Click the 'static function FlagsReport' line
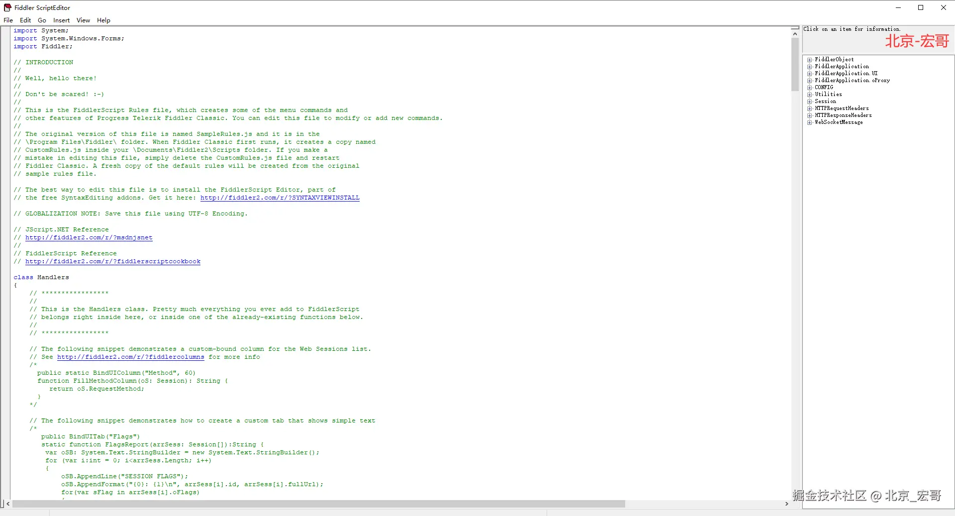Viewport: 955px width, 516px height. coord(153,445)
